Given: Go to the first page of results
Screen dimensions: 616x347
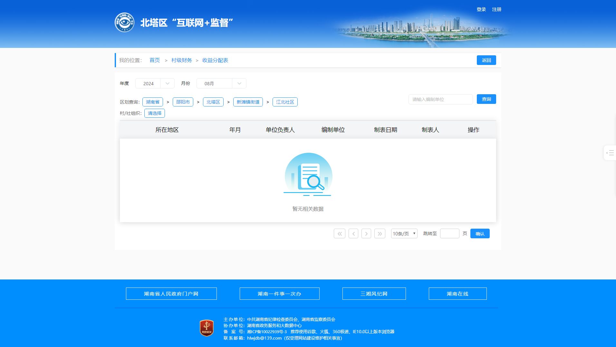Looking at the screenshot, I should (x=339, y=233).
